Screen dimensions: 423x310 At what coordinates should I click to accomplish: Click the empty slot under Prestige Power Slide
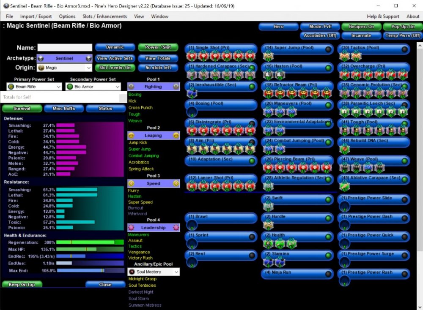pos(345,206)
